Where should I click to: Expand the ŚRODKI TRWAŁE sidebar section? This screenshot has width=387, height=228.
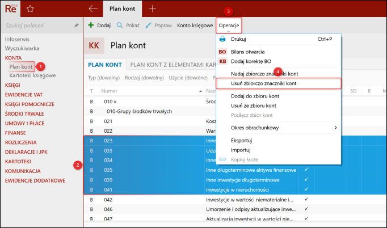coord(24,114)
